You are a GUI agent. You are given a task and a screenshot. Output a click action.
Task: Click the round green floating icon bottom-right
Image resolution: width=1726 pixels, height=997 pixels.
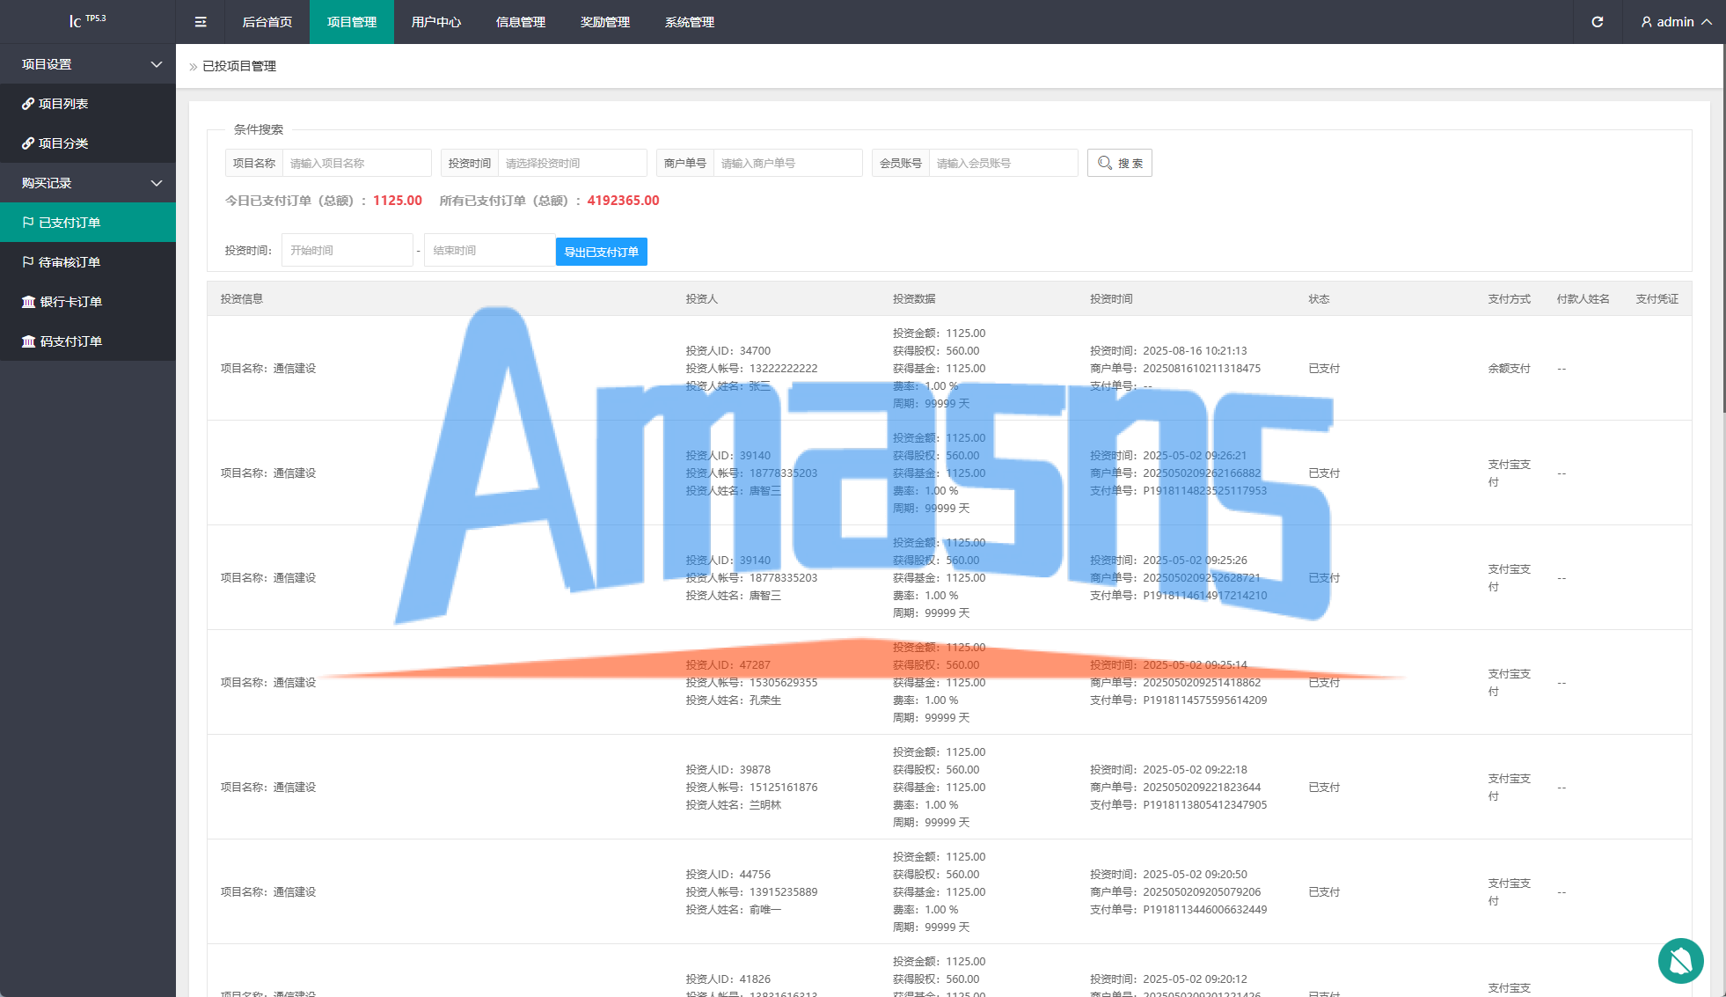point(1680,960)
